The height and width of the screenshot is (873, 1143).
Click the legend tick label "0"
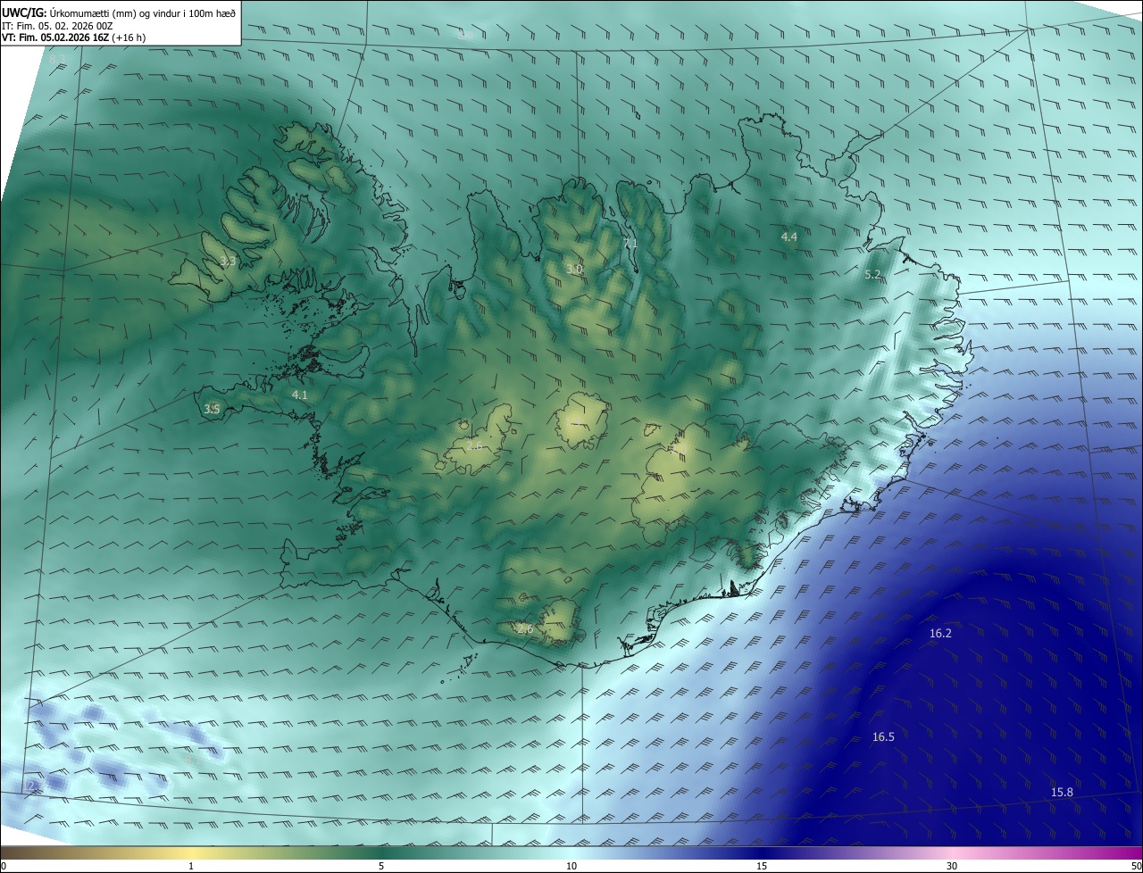tap(4, 866)
